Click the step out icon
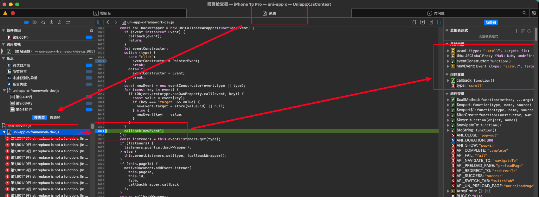 [60, 22]
